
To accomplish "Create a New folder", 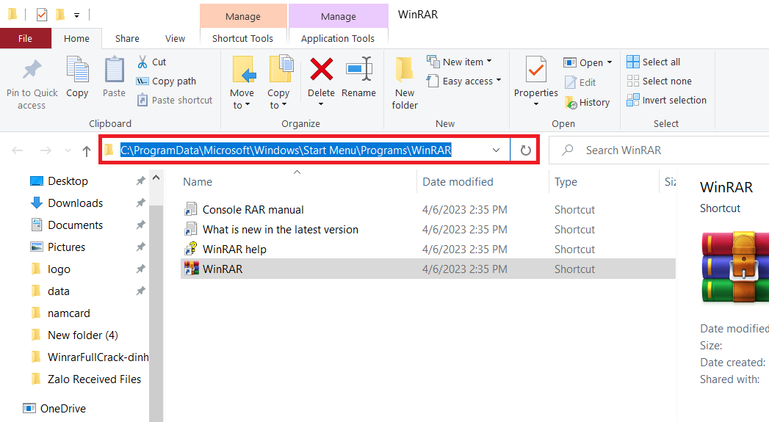I will coord(405,83).
